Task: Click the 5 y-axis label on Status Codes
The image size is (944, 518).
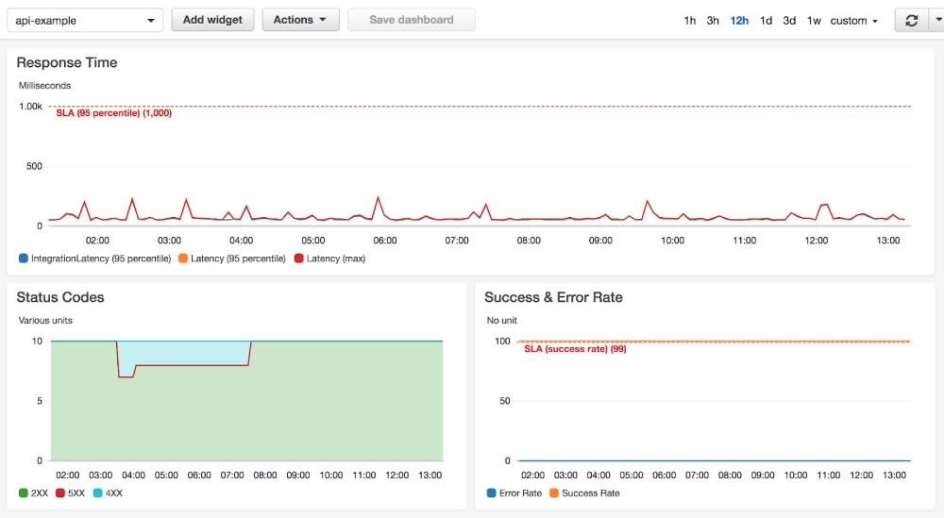Action: pyautogui.click(x=40, y=401)
